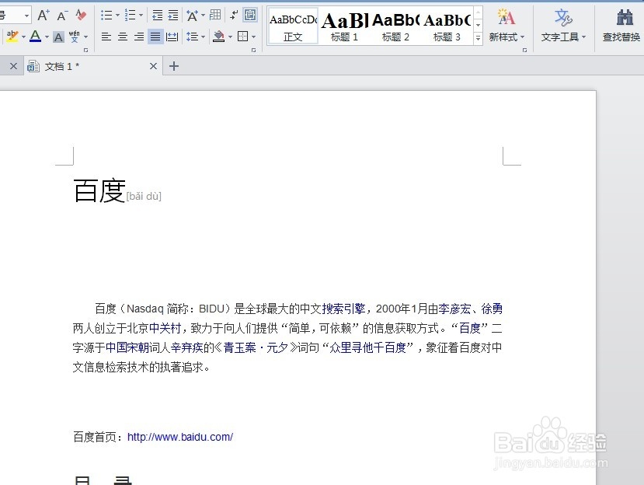Apply distributed alignment
The image size is (644, 485).
click(x=172, y=37)
